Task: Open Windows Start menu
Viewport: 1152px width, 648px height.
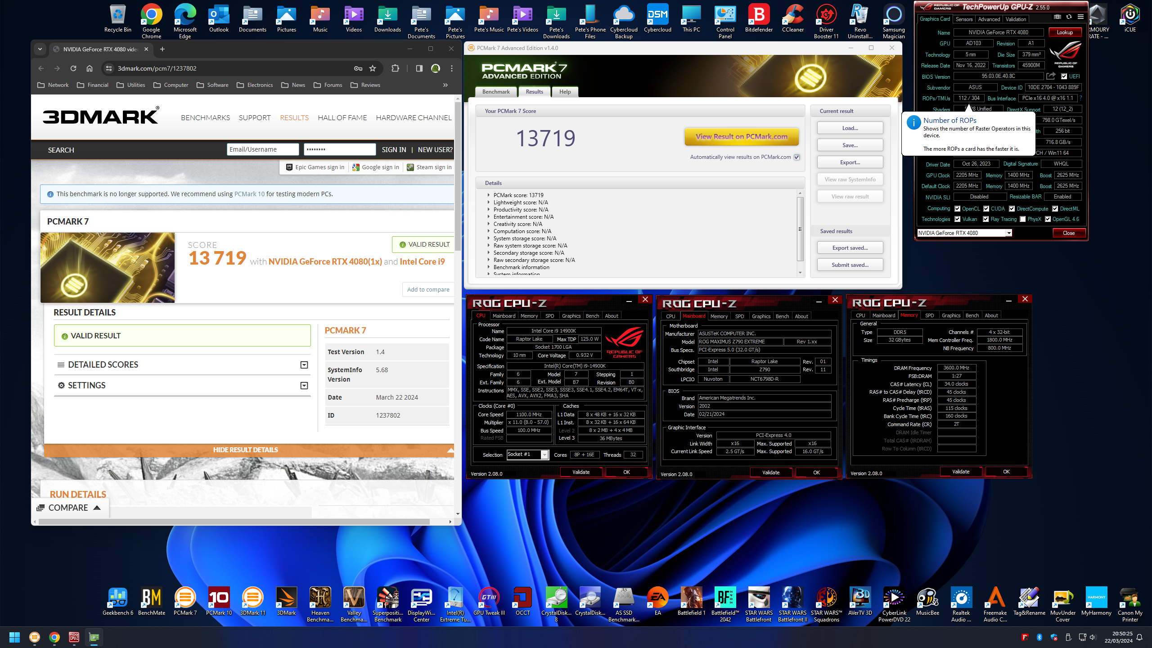Action: 14,637
